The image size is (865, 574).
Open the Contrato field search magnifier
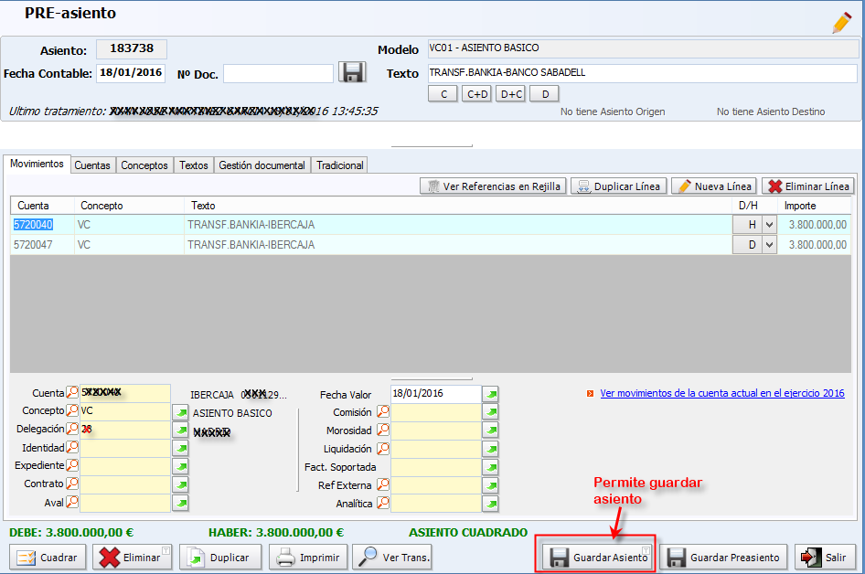pyautogui.click(x=72, y=484)
